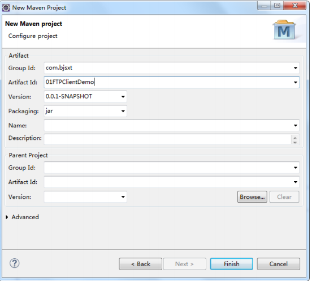Click the Description scroll up arrow

[x=295, y=138]
